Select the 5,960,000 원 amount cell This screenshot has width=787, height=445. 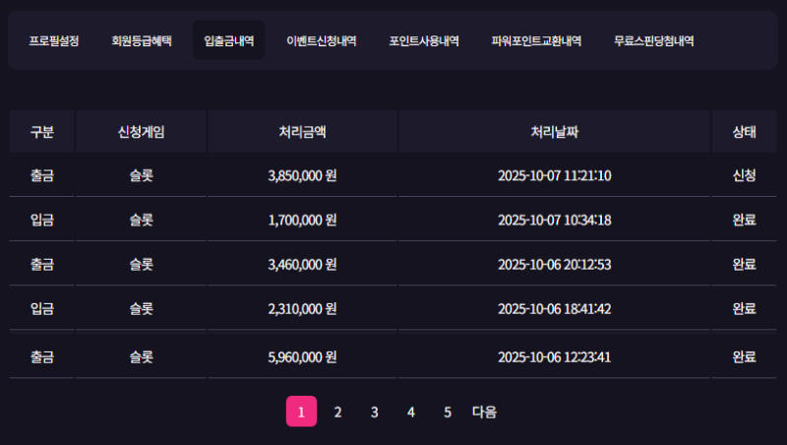tap(302, 356)
